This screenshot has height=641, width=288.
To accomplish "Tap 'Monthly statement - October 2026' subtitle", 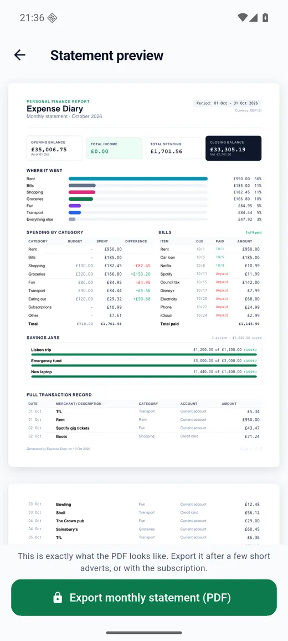I will [x=64, y=116].
